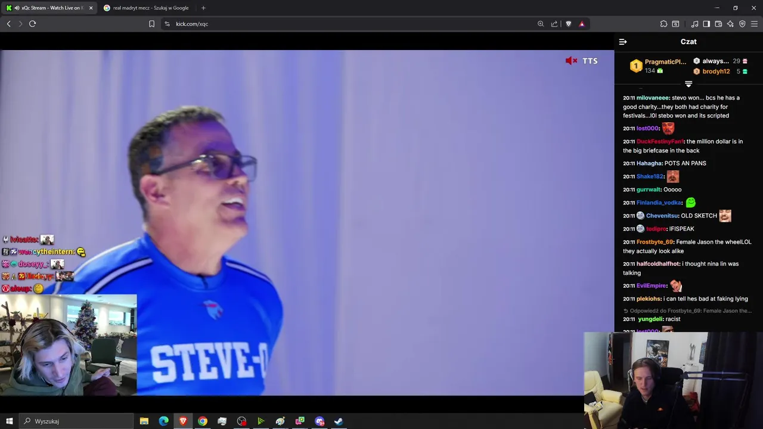Image resolution: width=763 pixels, height=429 pixels.
Task: Click the Czat panel heading
Action: tap(688, 42)
